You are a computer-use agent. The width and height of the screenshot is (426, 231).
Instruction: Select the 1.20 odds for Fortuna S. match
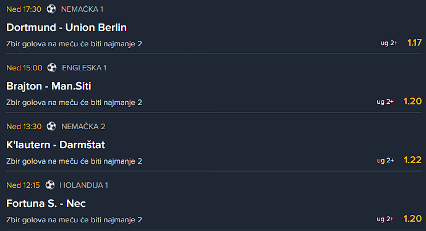(412, 219)
